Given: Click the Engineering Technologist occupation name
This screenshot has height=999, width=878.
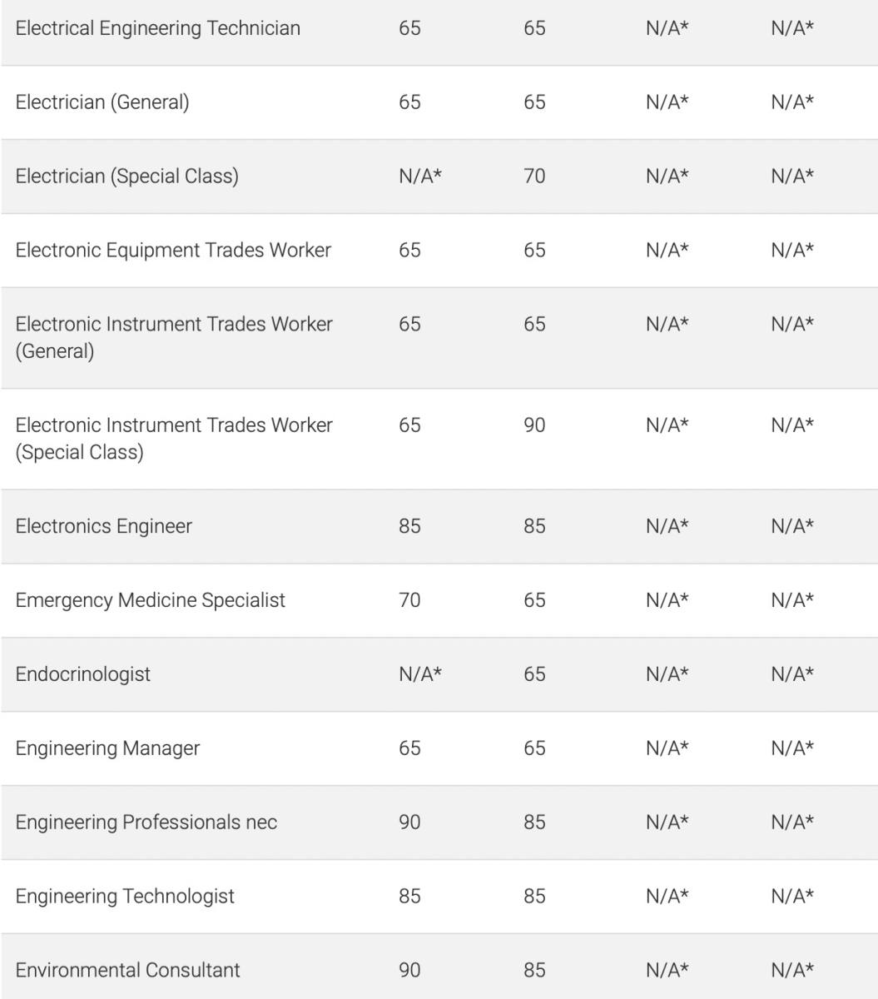Looking at the screenshot, I should point(125,896).
